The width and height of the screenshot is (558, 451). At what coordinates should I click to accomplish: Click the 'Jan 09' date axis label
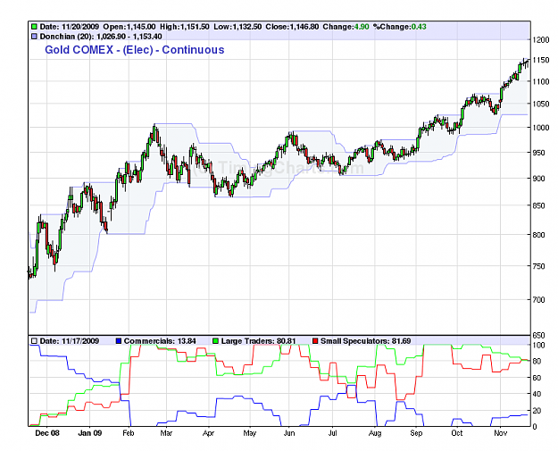click(x=89, y=433)
